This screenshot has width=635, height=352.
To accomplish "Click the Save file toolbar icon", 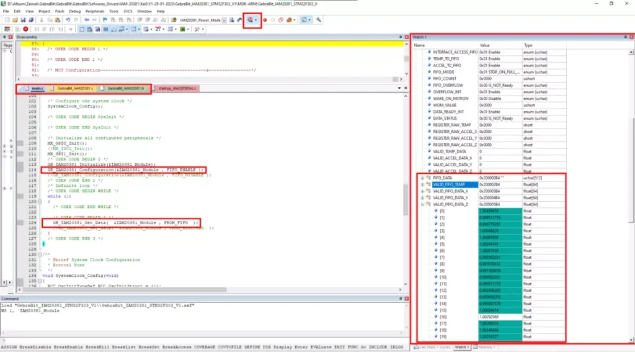I will [23, 20].
